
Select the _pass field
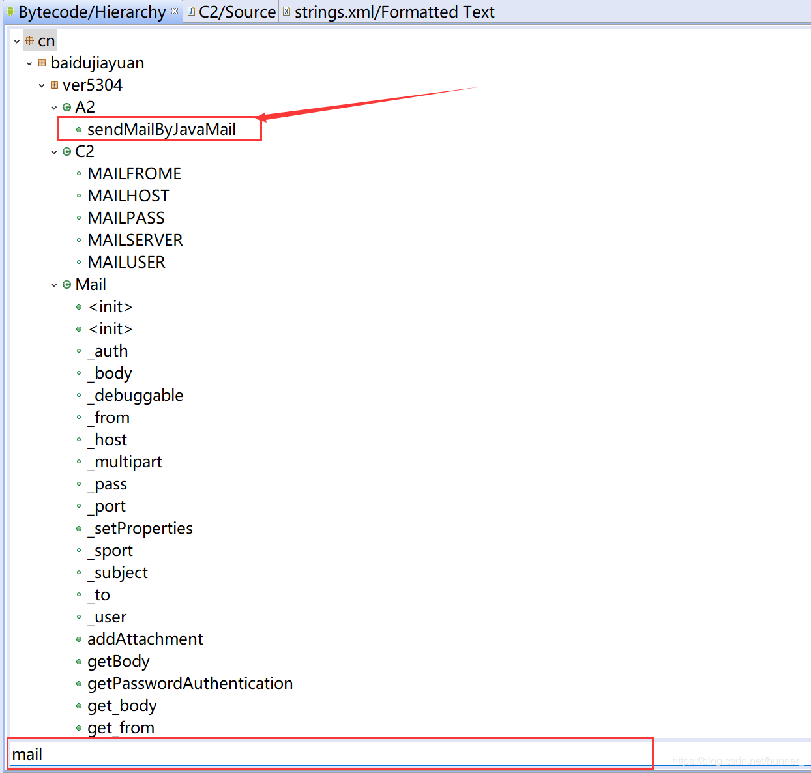point(107,484)
